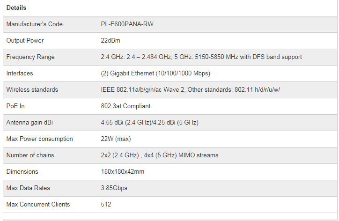Screen dimensions: 339x221
Task: Click the Antenna gain dBi label
Action: [29, 123]
